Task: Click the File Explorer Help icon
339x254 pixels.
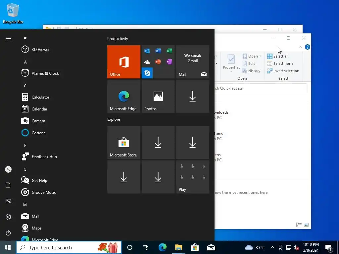Action: (307, 47)
